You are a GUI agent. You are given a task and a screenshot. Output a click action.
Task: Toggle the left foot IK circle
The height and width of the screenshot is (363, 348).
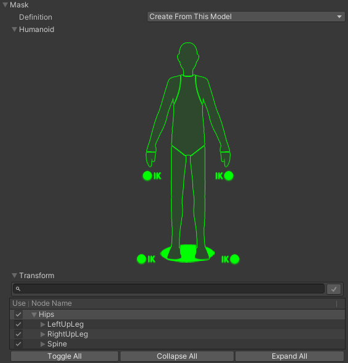click(x=141, y=259)
